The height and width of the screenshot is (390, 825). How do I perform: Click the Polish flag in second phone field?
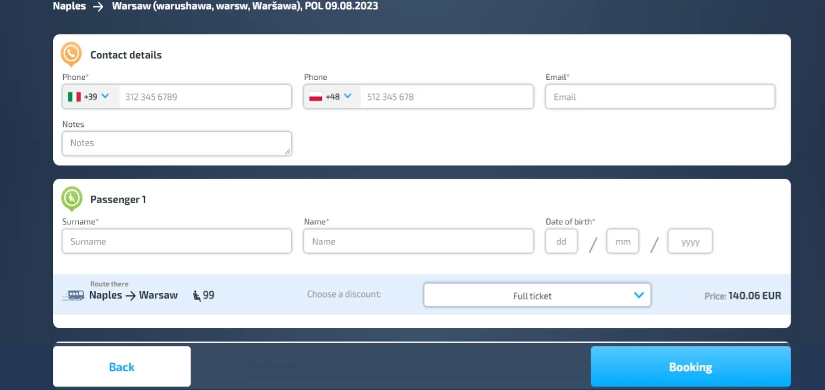(316, 97)
